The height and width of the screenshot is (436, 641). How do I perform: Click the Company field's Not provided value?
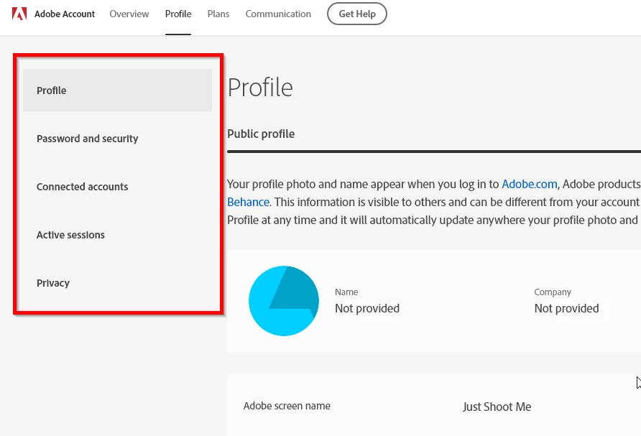coord(566,309)
